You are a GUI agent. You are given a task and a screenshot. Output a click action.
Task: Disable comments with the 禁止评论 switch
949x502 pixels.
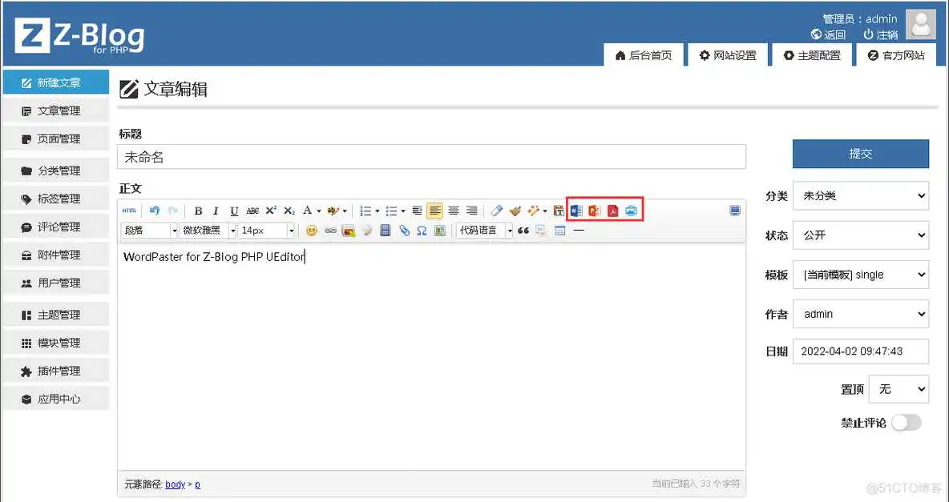pyautogui.click(x=907, y=423)
